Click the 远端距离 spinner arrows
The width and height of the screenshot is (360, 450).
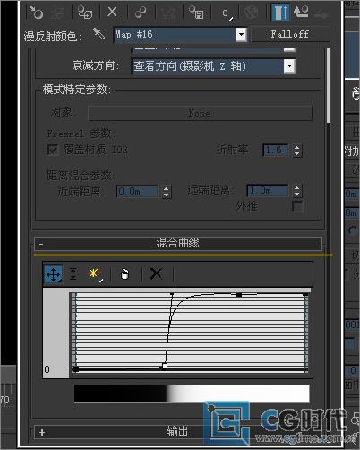(296, 191)
